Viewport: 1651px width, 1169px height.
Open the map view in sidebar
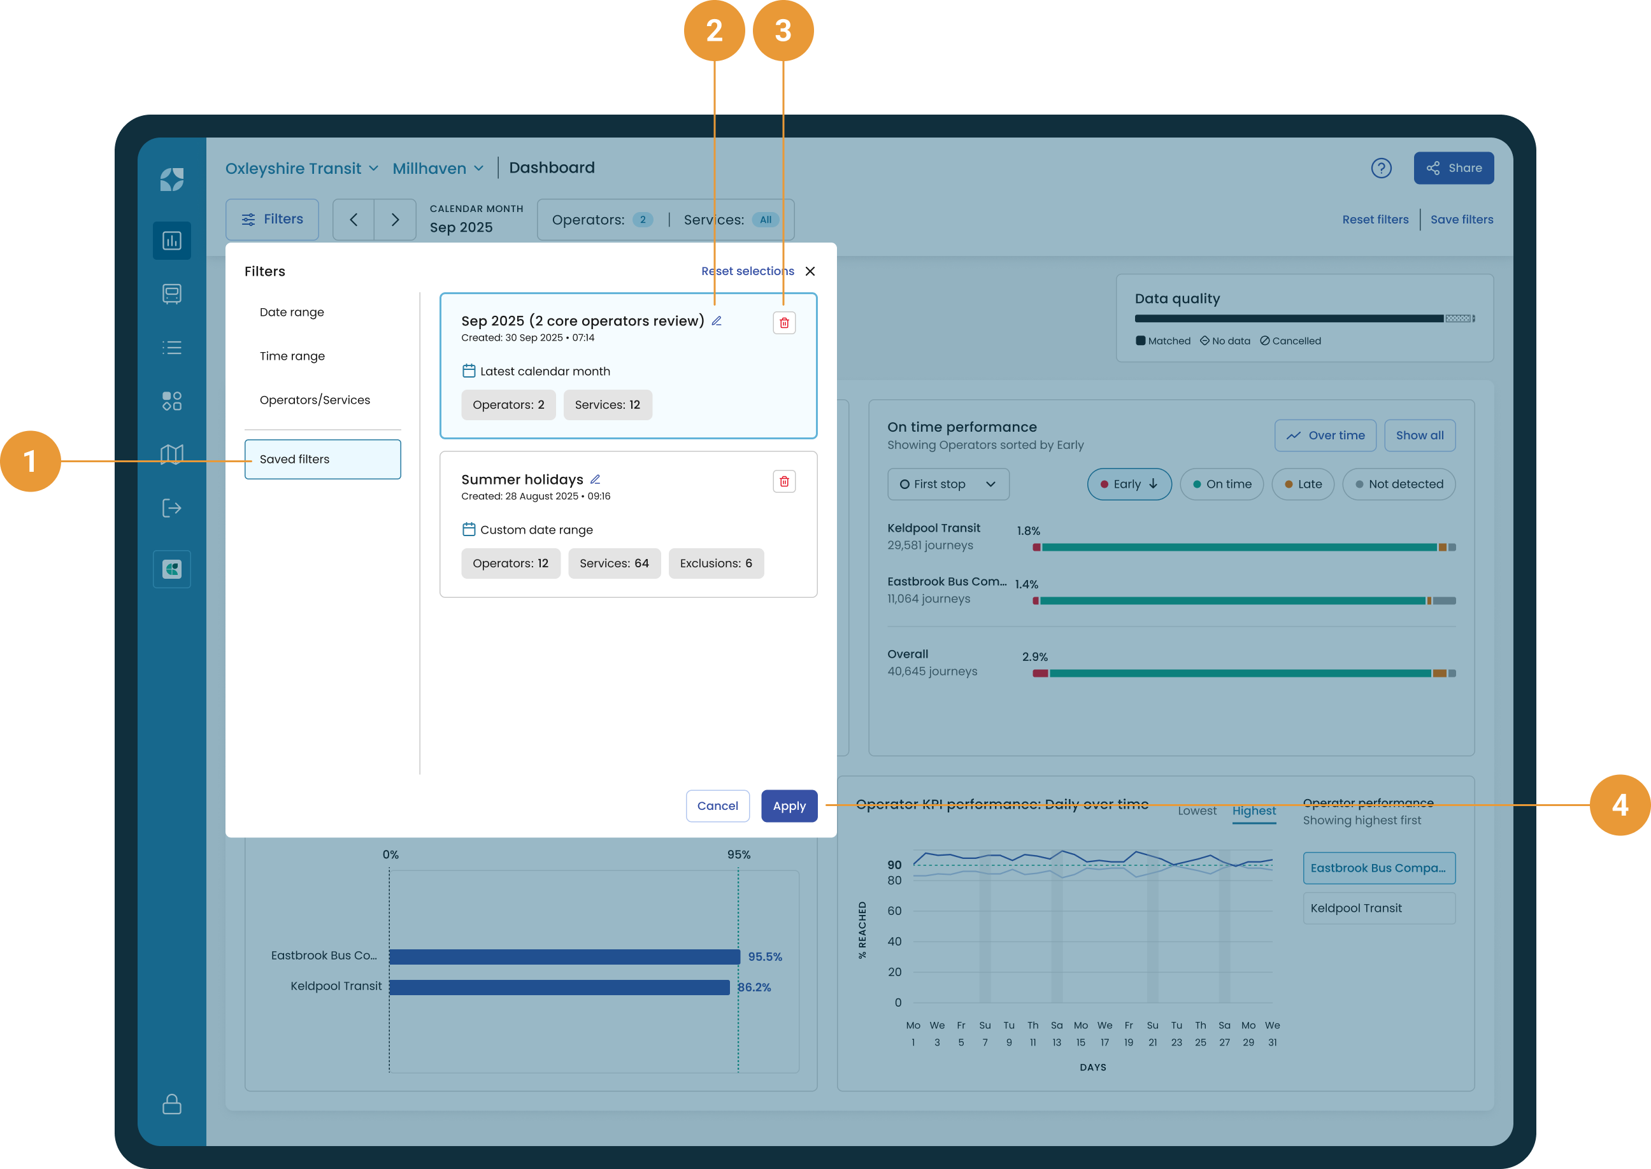pos(171,454)
